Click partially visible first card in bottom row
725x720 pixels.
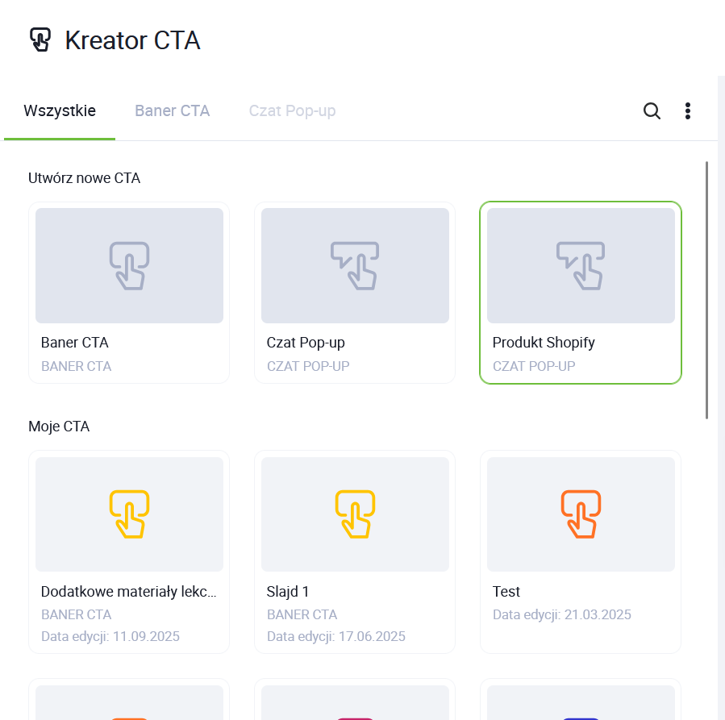(129, 700)
